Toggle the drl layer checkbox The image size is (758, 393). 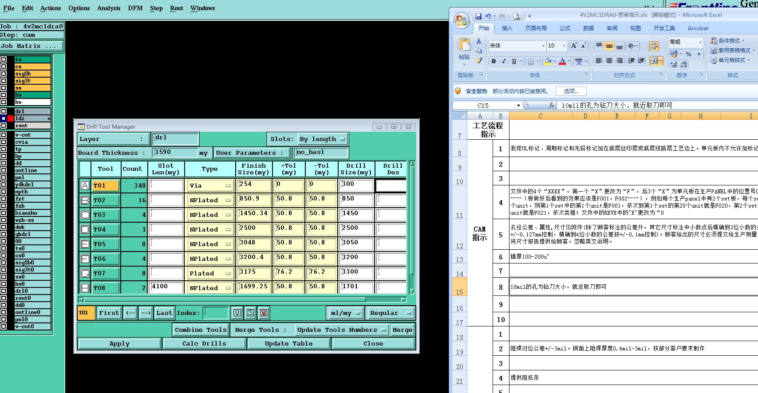[x=4, y=111]
